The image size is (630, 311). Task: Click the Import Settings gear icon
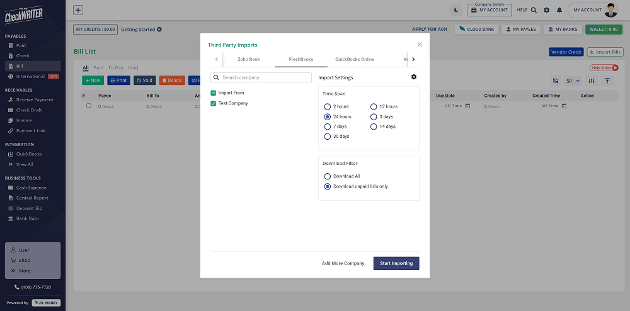(x=414, y=77)
